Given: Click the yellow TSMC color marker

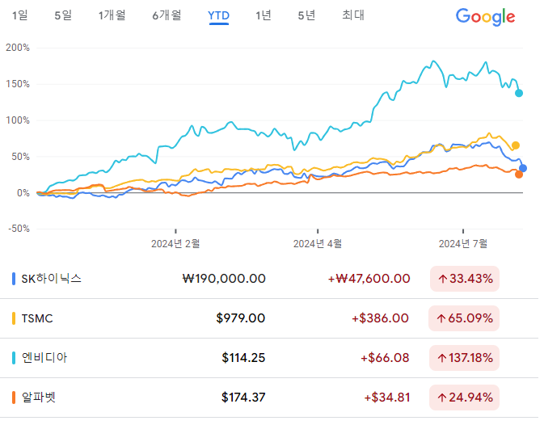Looking at the screenshot, I should pyautogui.click(x=14, y=318).
